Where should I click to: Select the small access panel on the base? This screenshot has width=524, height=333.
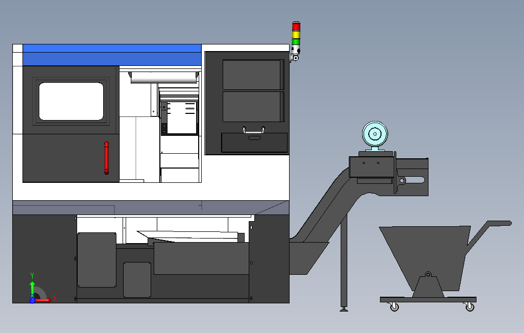click(x=137, y=279)
